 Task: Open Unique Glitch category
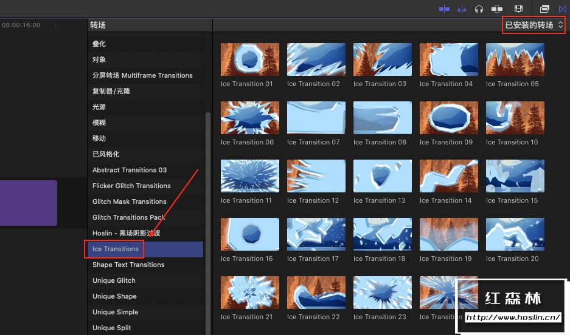[x=114, y=280]
